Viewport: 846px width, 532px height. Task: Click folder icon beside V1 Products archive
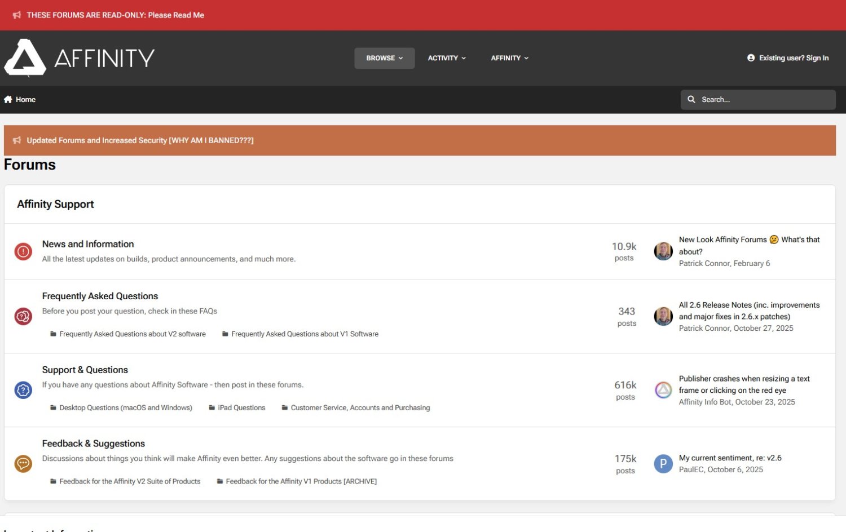[x=220, y=482]
